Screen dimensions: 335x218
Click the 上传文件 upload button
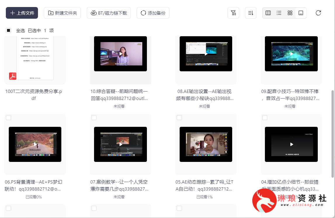tap(22, 13)
